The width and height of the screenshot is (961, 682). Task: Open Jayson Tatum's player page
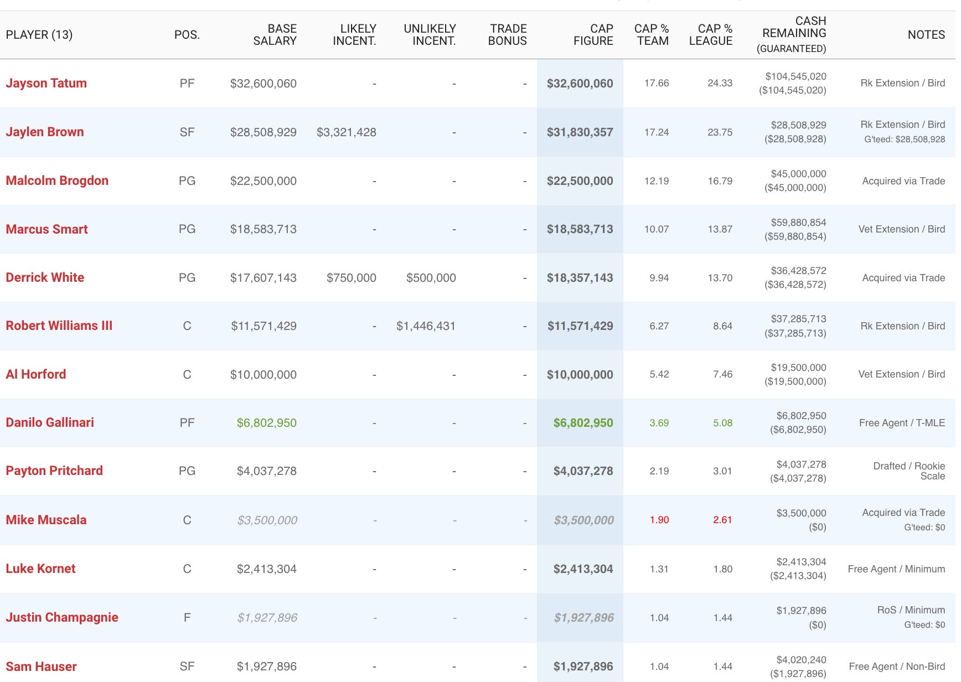pyautogui.click(x=46, y=84)
